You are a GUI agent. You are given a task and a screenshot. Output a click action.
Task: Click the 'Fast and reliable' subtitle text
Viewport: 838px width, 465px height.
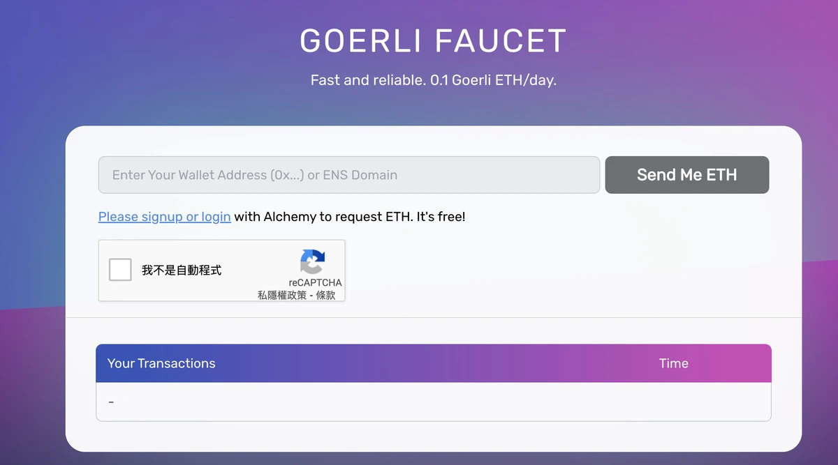click(x=367, y=80)
